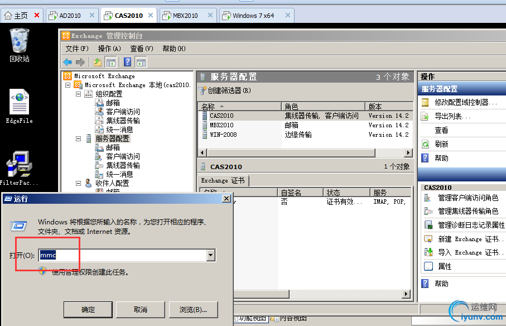Select Mailbox under Organization Configuration

pyautogui.click(x=113, y=103)
